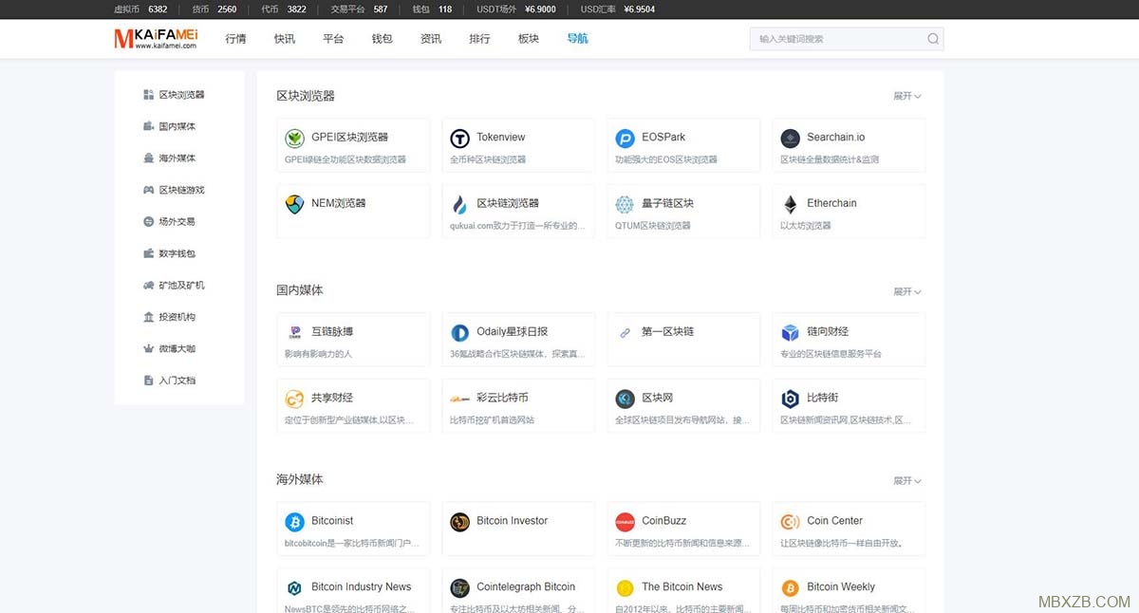Click the 彩云比特币 logo icon
The image size is (1139, 613).
[x=460, y=399]
